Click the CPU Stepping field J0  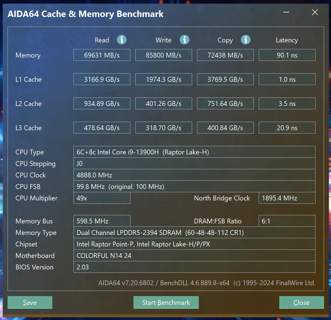point(195,163)
